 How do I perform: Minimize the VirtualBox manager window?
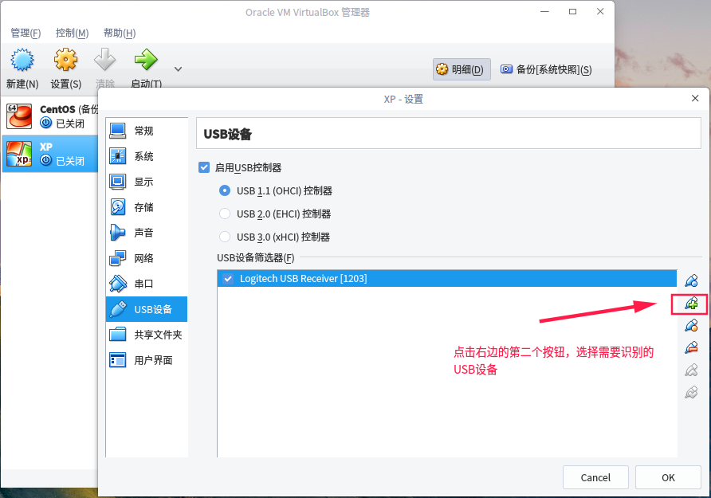[544, 12]
